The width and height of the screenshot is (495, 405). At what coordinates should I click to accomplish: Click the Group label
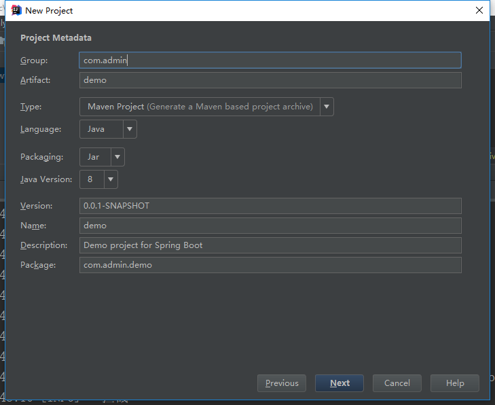[34, 60]
